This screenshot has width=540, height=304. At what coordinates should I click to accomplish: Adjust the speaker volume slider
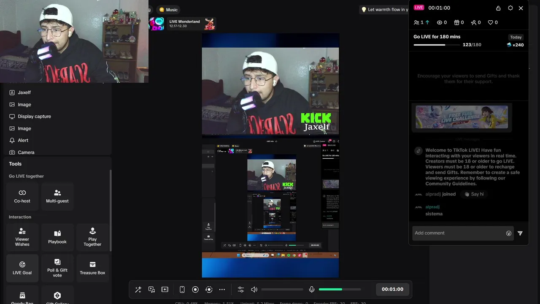click(282, 290)
